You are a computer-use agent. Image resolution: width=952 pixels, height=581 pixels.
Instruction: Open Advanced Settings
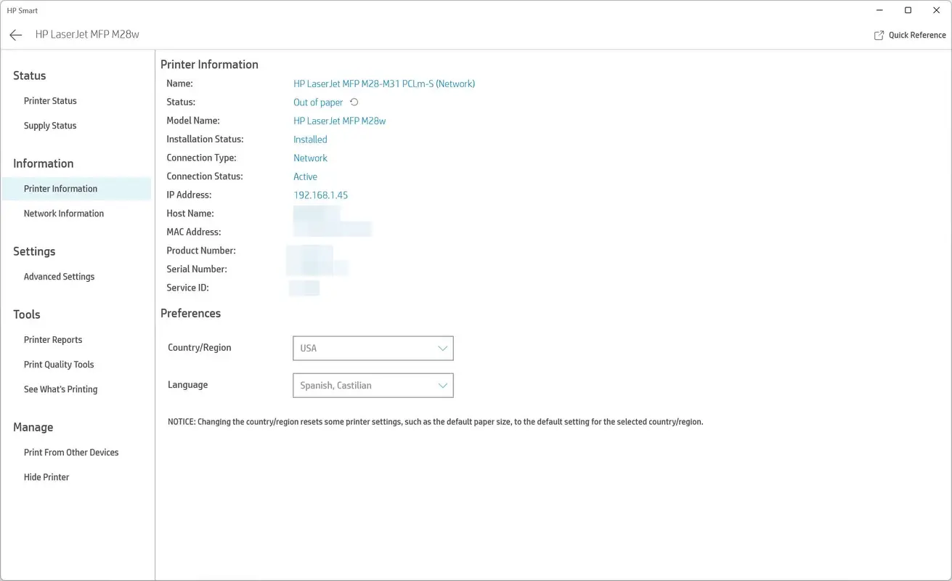tap(59, 276)
